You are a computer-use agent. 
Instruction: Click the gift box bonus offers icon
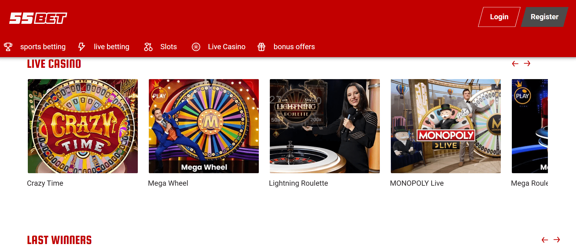coord(261,47)
